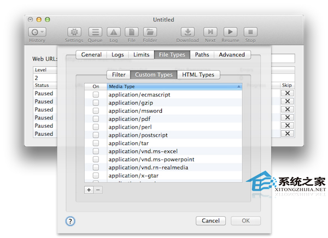Click the File toolbar icon
The height and width of the screenshot is (238, 328).
132,32
